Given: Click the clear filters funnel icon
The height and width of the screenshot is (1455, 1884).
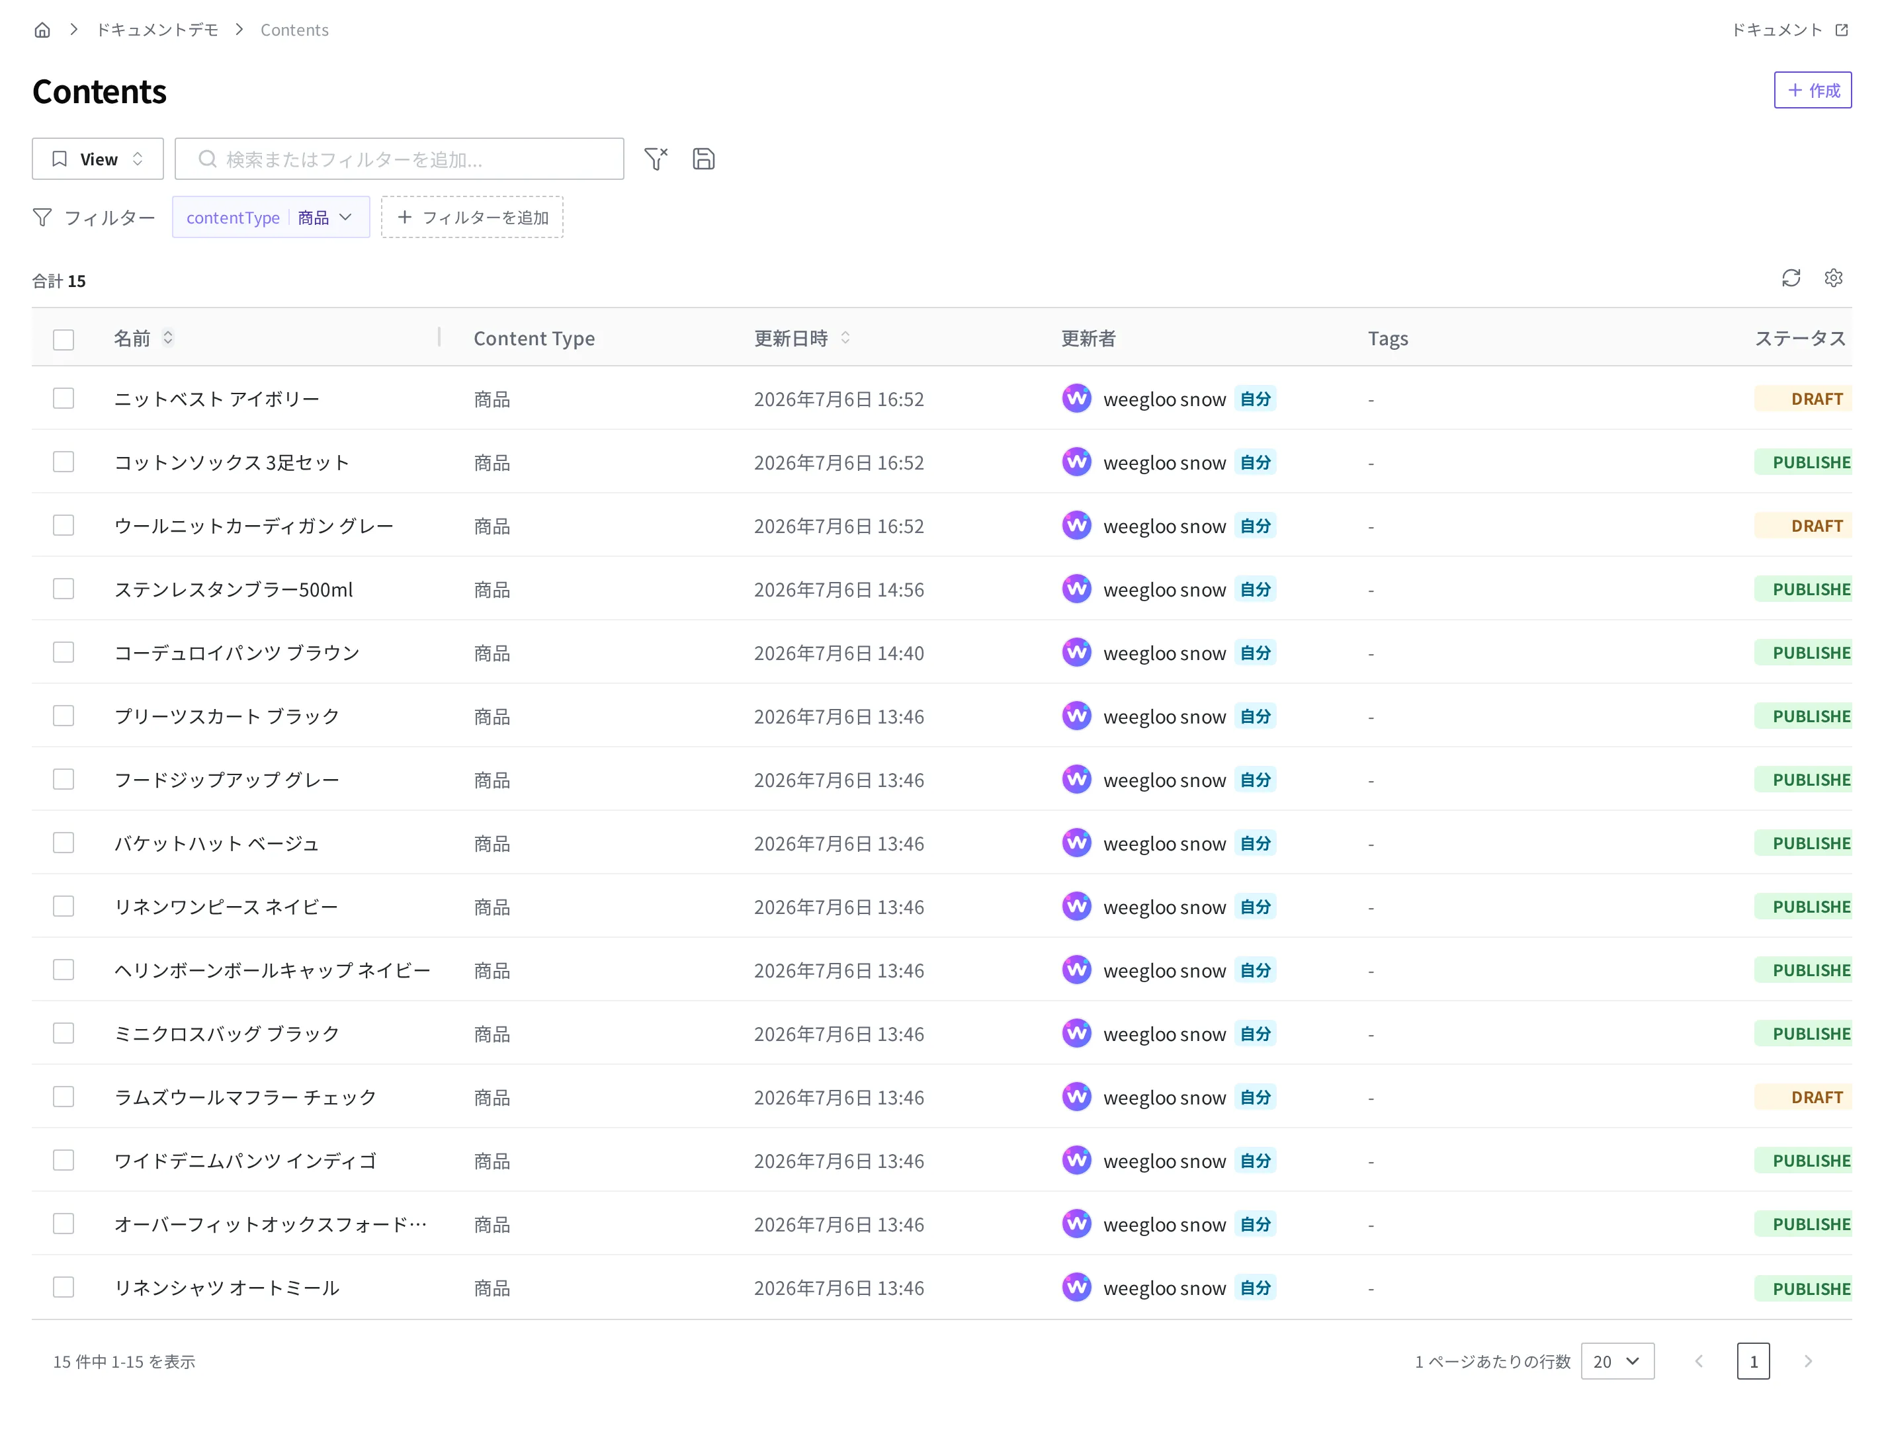Looking at the screenshot, I should (656, 159).
